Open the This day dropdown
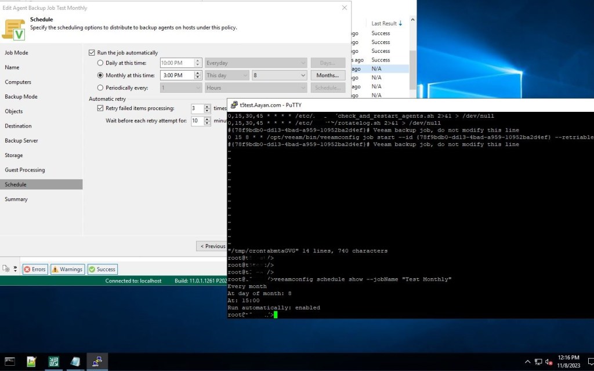The width and height of the screenshot is (594, 371). (x=227, y=75)
